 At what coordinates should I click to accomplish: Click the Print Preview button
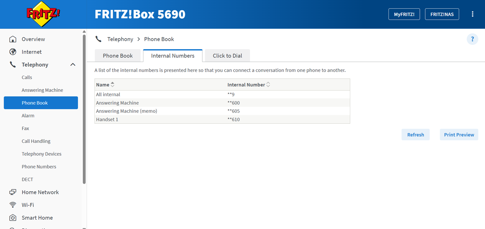click(459, 135)
